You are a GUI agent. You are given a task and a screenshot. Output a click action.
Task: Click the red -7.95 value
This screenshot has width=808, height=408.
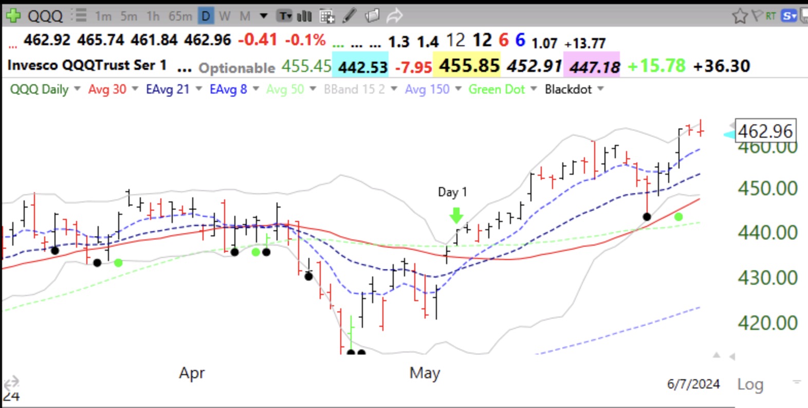pyautogui.click(x=413, y=67)
